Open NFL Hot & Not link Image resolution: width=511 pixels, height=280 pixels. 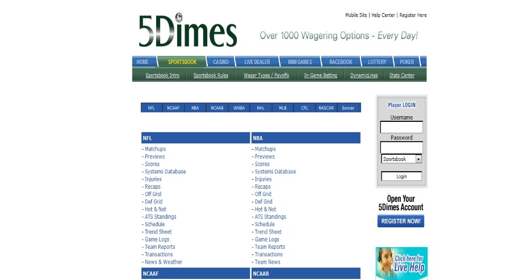(156, 209)
